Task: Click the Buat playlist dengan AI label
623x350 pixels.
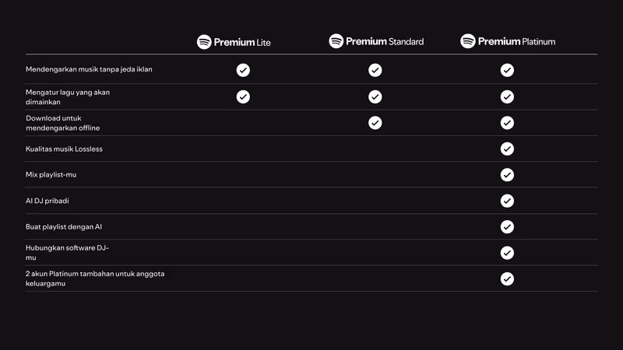Action: click(x=64, y=226)
